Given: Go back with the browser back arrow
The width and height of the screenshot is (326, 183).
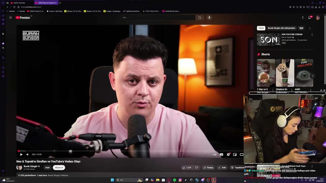Looking at the screenshot, I should coord(7,7).
